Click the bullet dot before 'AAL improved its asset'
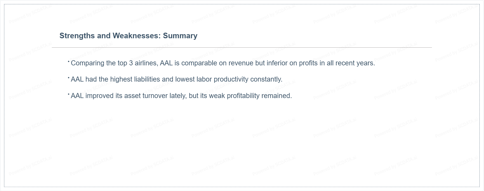 pos(69,94)
